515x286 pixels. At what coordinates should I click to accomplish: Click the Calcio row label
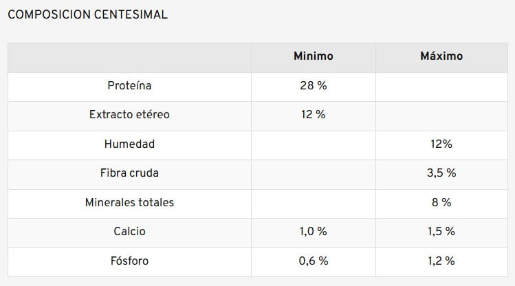(x=129, y=232)
